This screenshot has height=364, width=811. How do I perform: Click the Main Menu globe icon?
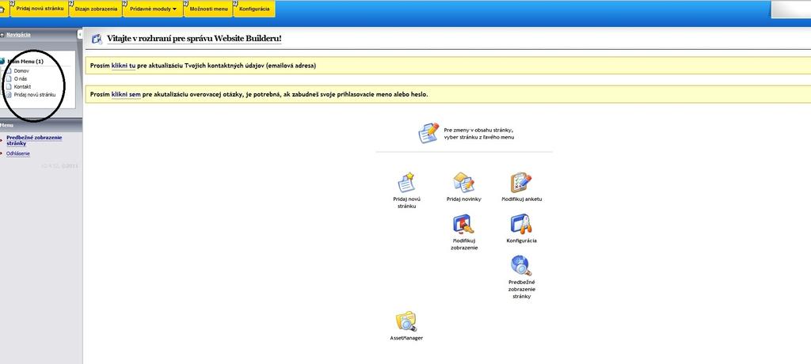click(x=2, y=61)
